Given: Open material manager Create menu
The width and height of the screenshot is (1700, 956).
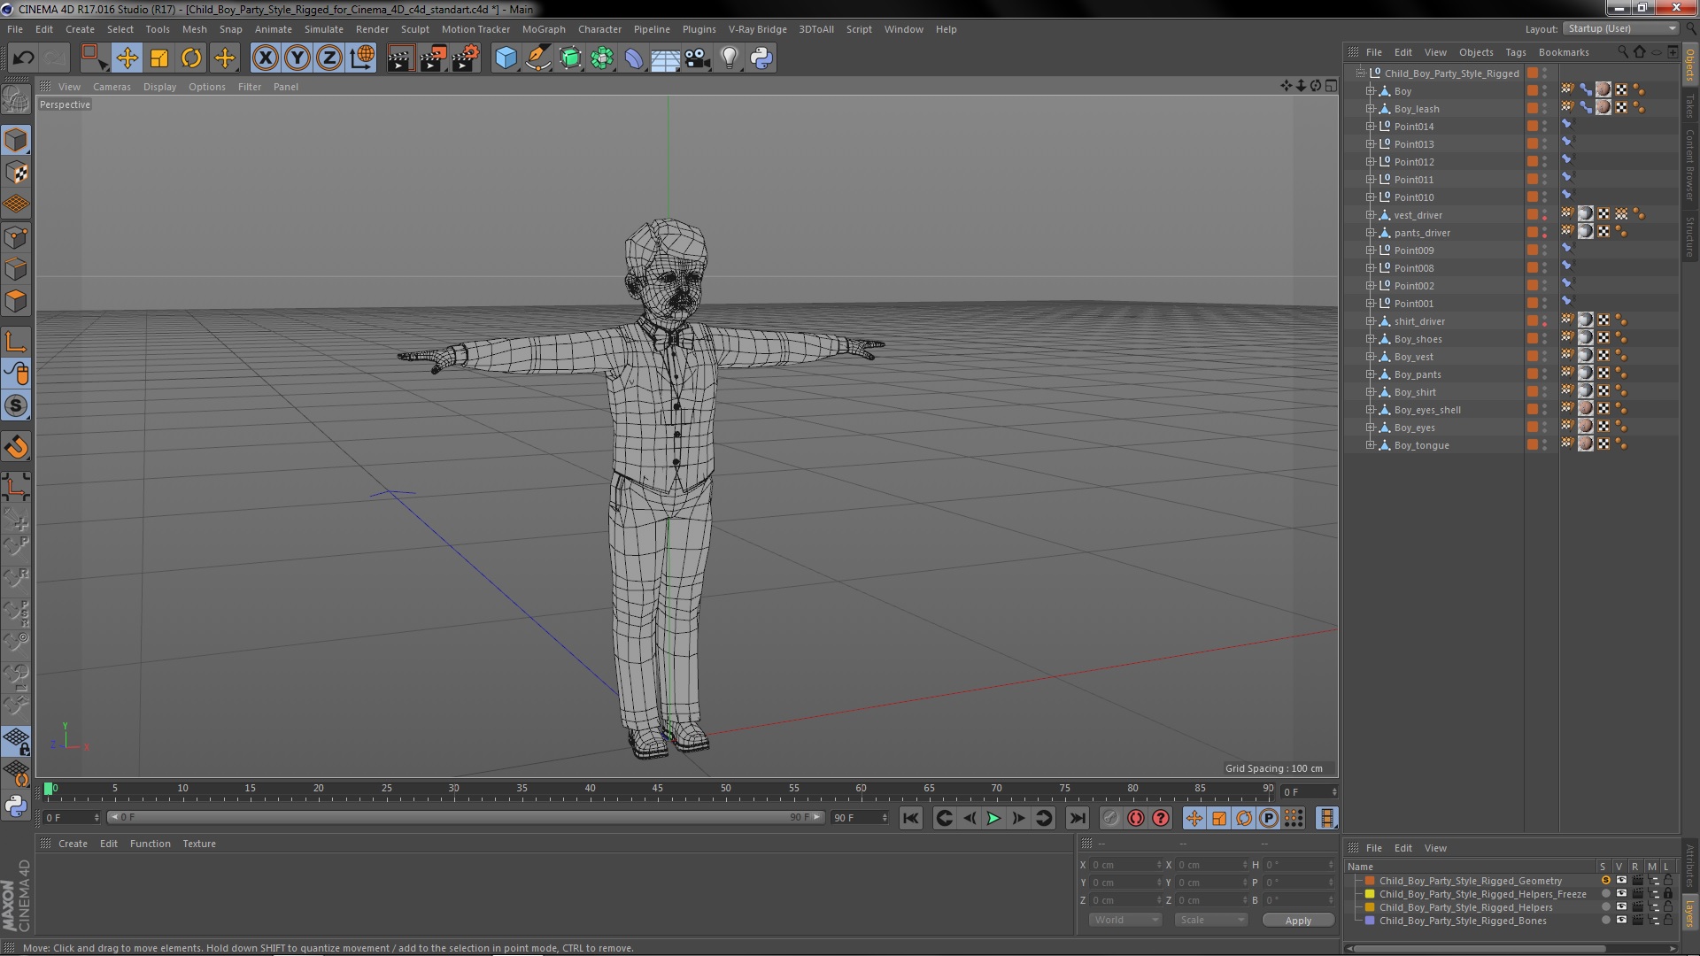Looking at the screenshot, I should pos(73,844).
